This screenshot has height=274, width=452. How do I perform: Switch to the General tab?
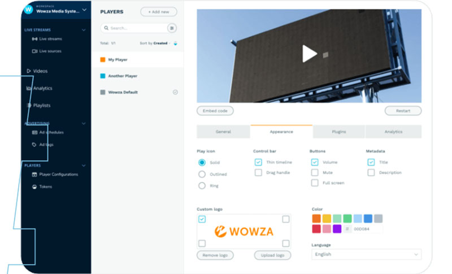click(x=223, y=132)
